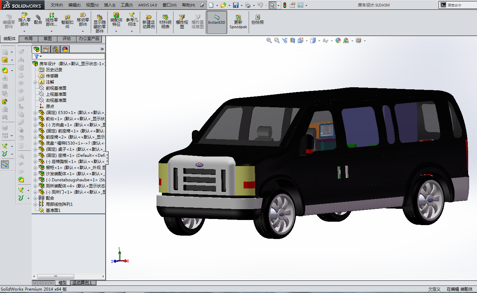Click the Open file folder icon
The width and height of the screenshot is (477, 293).
pos(223,5)
